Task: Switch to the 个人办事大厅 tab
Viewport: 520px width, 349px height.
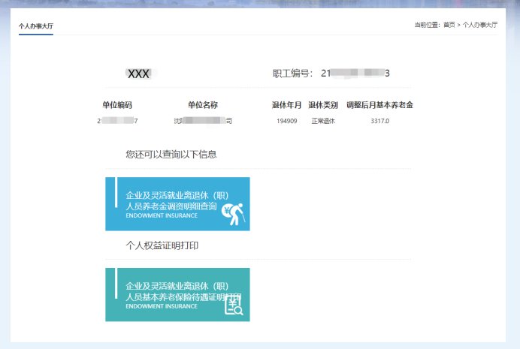Action: (36, 26)
